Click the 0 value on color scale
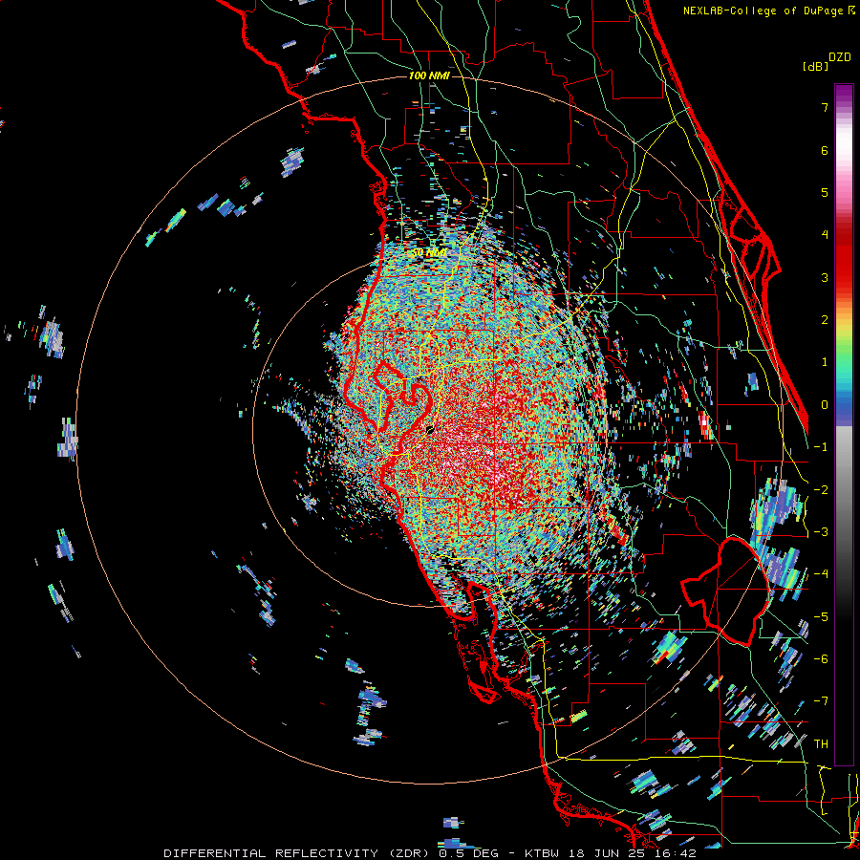 point(825,405)
